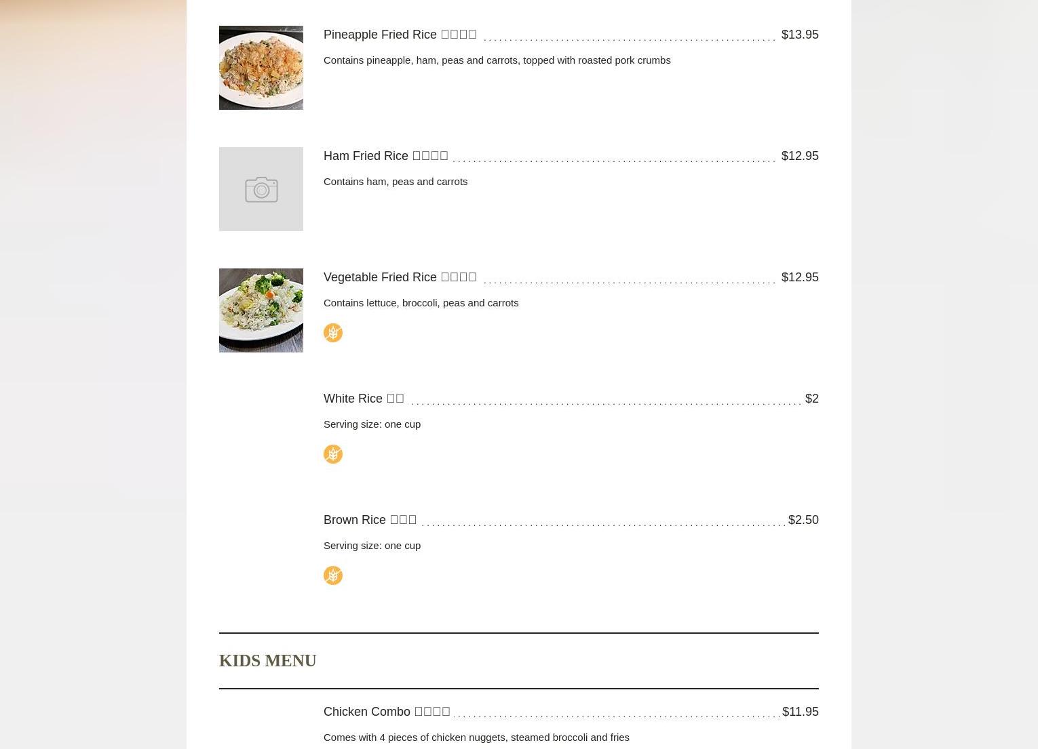The image size is (1038, 749).
Task: Click the $13.95 price for Pineapple Fried Rice
Action: pos(800,35)
